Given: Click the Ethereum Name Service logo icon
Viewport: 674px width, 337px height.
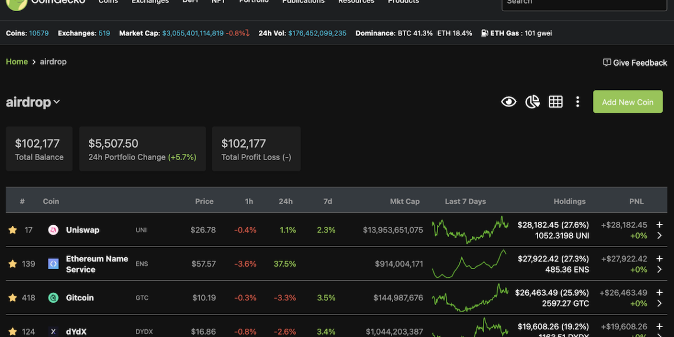Looking at the screenshot, I should [53, 264].
